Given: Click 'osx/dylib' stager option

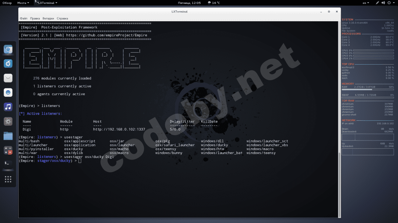Looking at the screenshot, I should coord(73,153).
